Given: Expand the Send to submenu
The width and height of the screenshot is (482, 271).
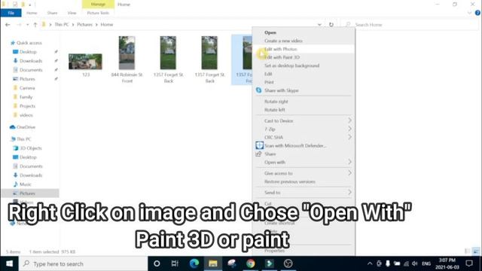Looking at the screenshot, I should tap(304, 193).
